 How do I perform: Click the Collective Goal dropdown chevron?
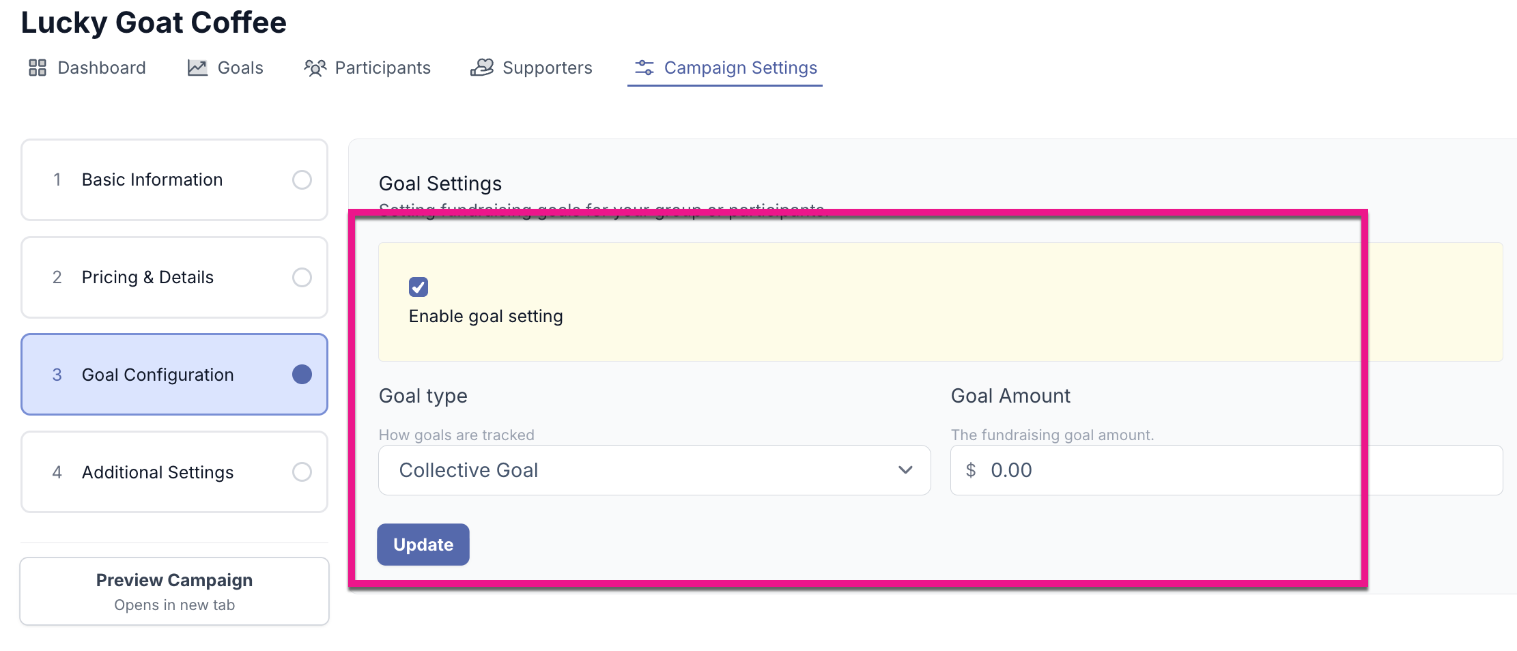pos(905,470)
